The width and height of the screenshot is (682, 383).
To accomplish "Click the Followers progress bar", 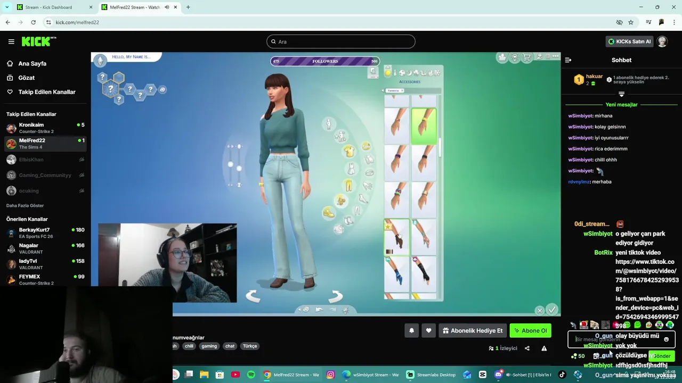I will (x=325, y=61).
